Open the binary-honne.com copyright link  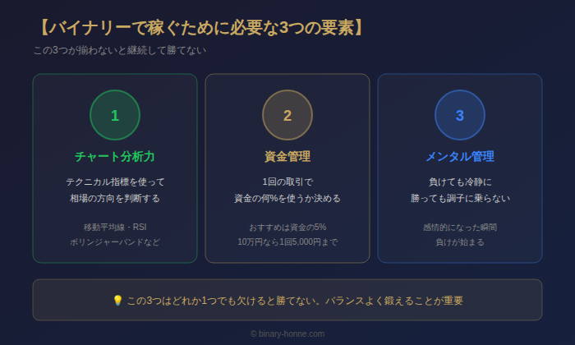pyautogui.click(x=287, y=333)
